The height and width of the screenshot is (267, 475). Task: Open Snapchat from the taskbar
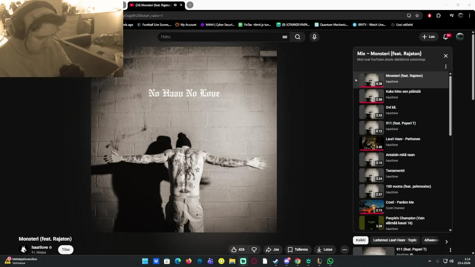221,261
